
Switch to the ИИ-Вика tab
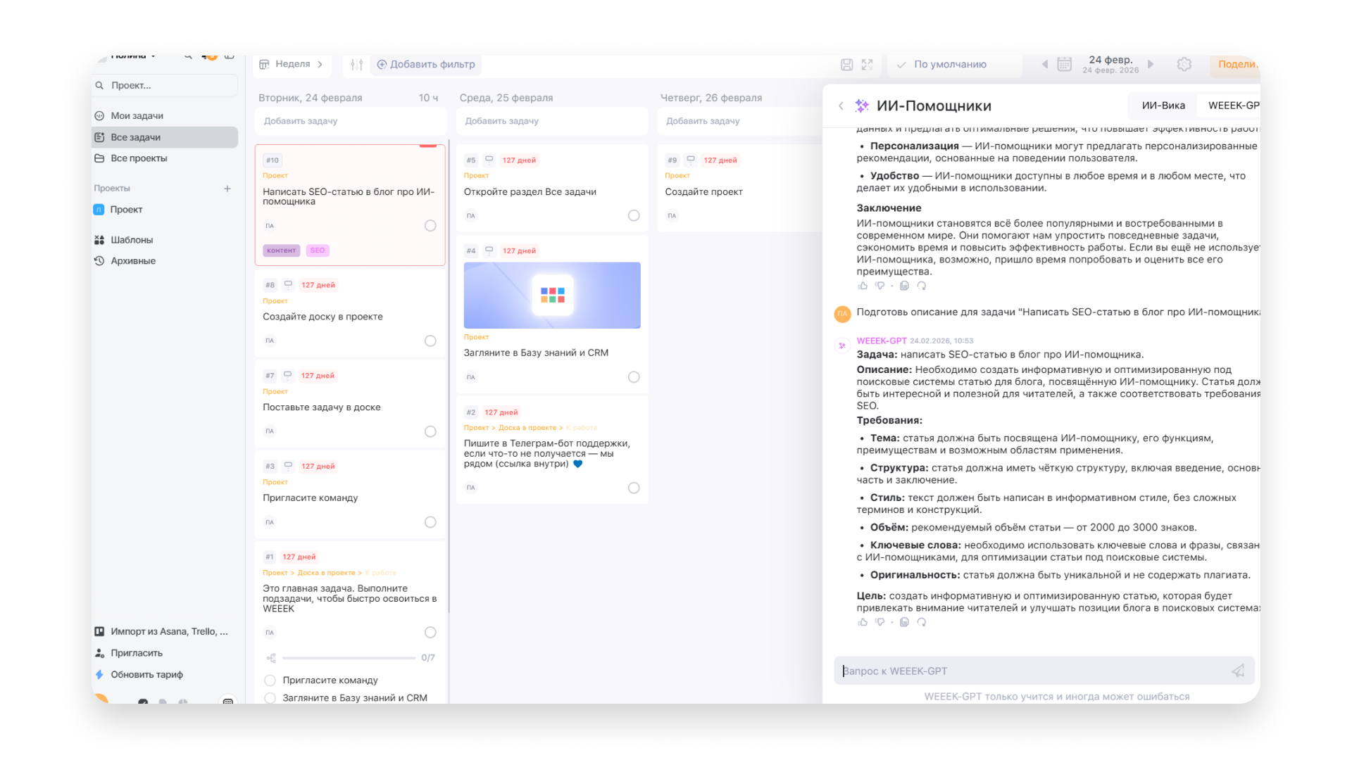point(1163,106)
